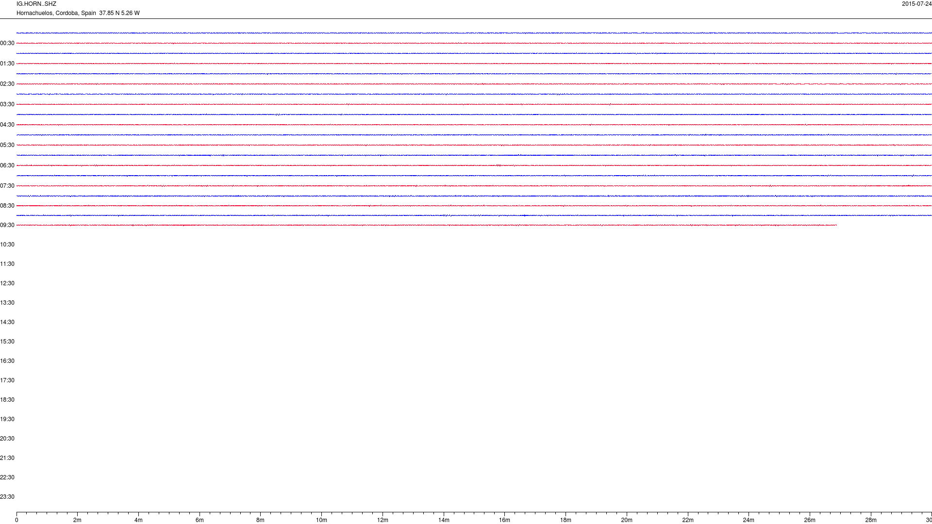Click the red seismic trace at 09:30
The image size is (932, 524).
tap(427, 225)
